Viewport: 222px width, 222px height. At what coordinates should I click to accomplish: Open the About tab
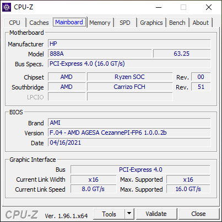201,23
